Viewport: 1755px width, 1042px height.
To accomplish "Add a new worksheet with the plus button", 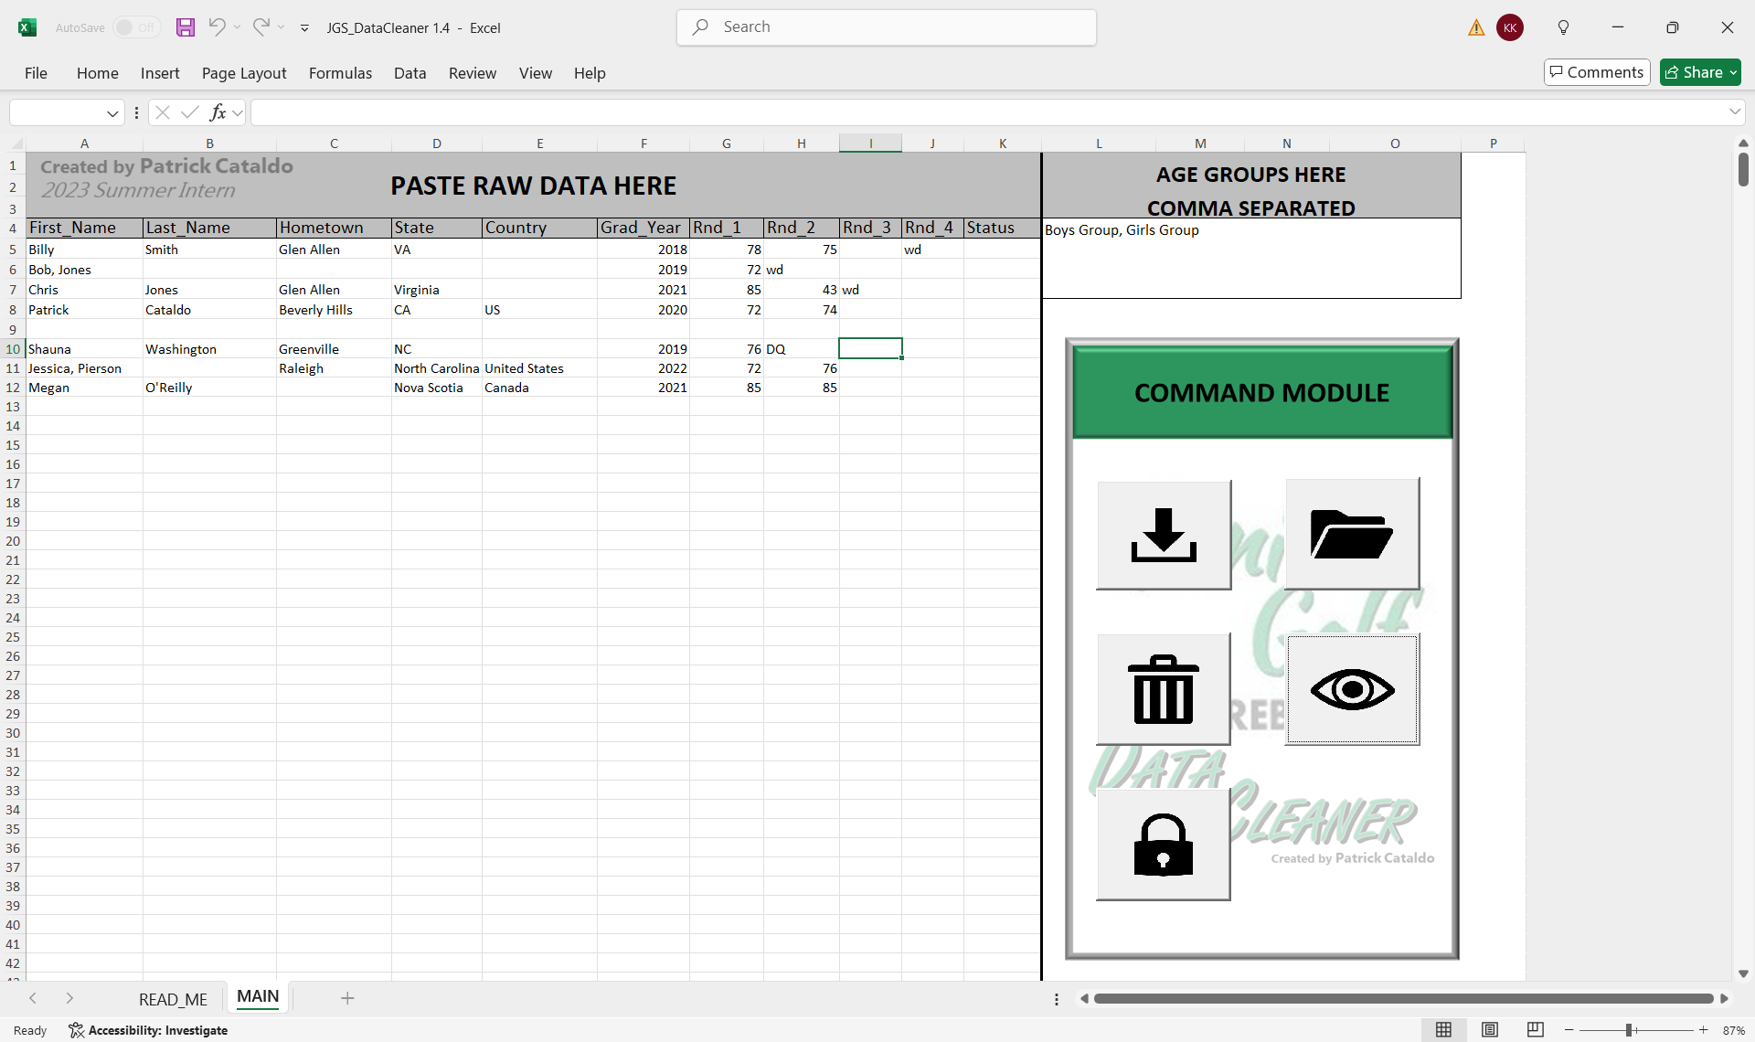I will [x=347, y=998].
